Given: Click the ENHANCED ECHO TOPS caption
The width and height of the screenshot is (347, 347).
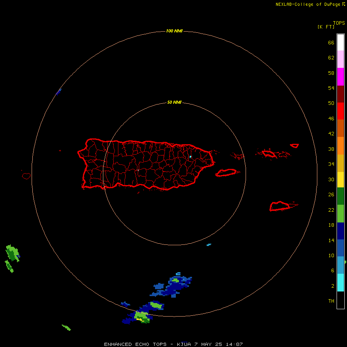Looking at the screenshot, I should [x=135, y=344].
